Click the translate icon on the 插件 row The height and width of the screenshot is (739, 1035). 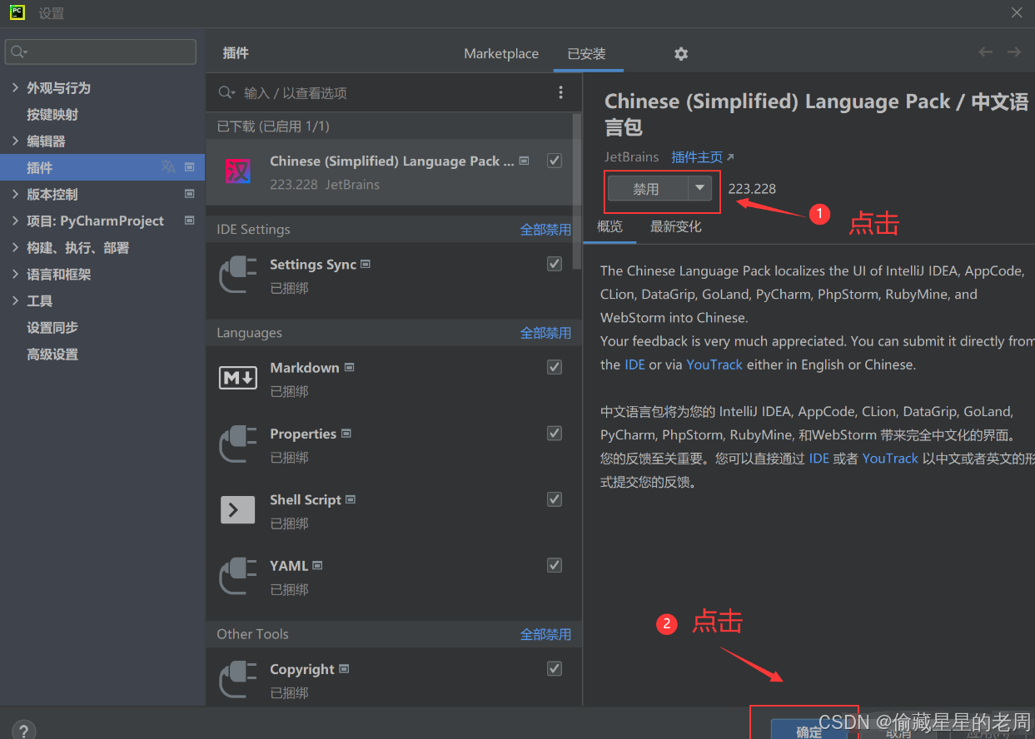168,167
